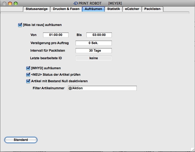Click the window resize grip corner
The image size is (195, 152).
[x=193, y=150]
